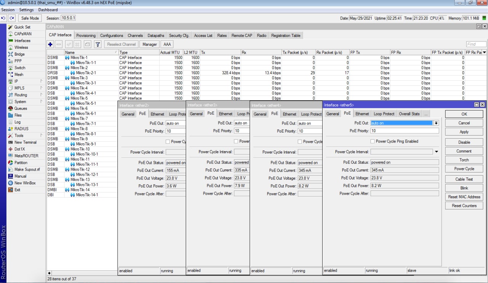Switch to Registration Table tab

(286, 35)
